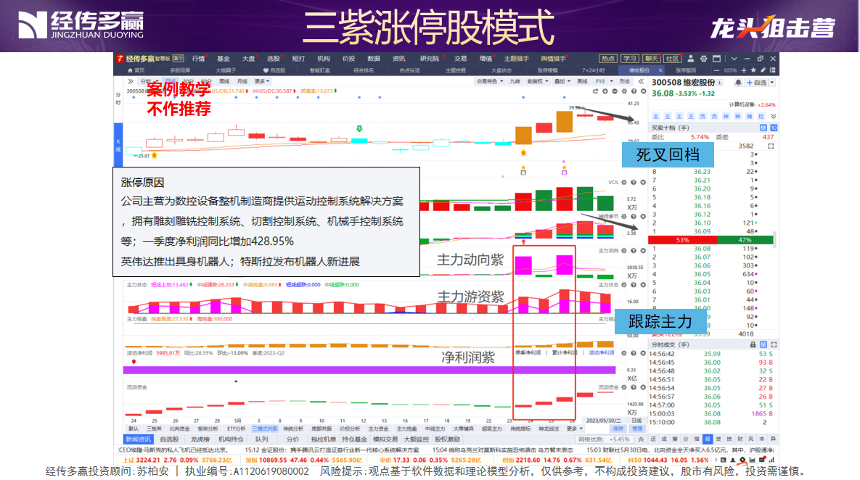860x480 pixels.
Task: Open 更多 indicator templates dropdown
Action: pos(574,429)
